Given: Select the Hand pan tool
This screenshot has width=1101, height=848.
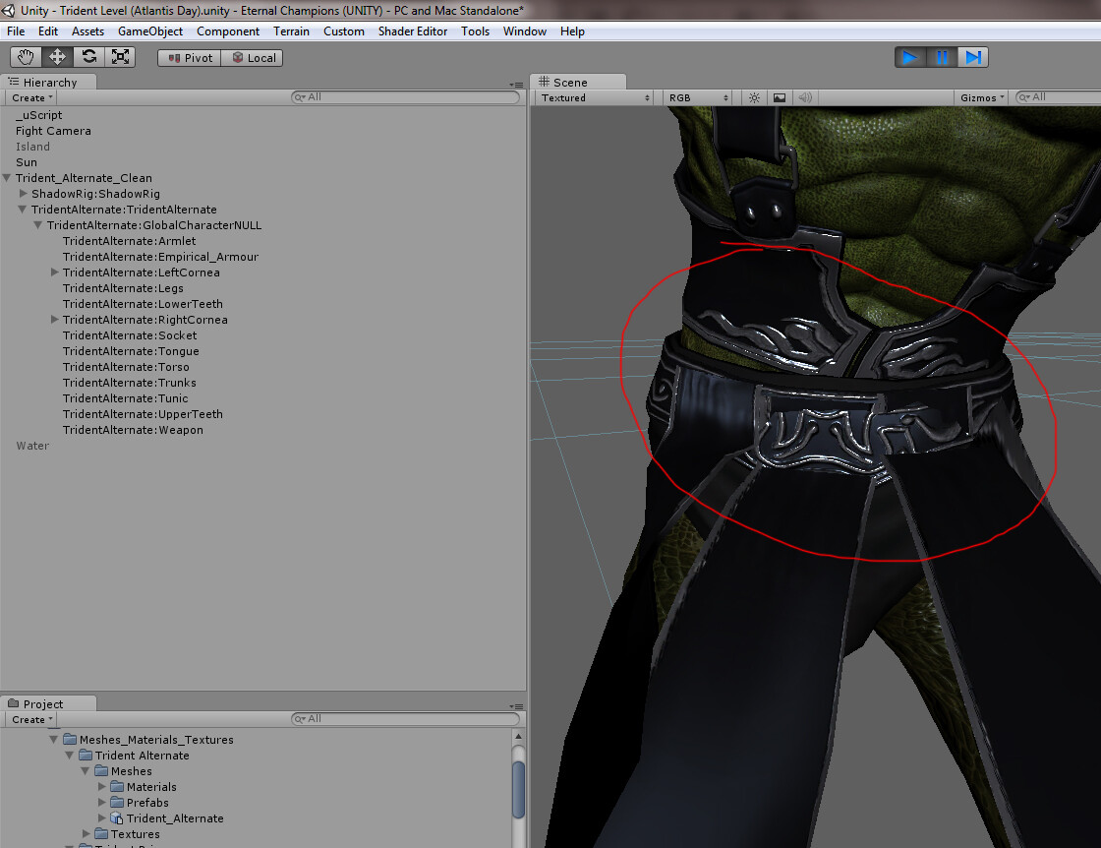Looking at the screenshot, I should point(25,56).
